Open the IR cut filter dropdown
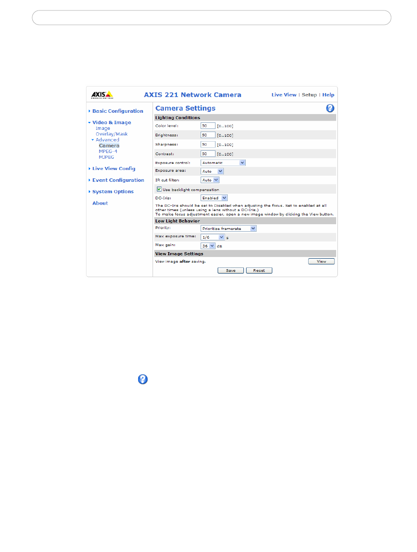This screenshot has height=552, width=417. click(x=210, y=180)
